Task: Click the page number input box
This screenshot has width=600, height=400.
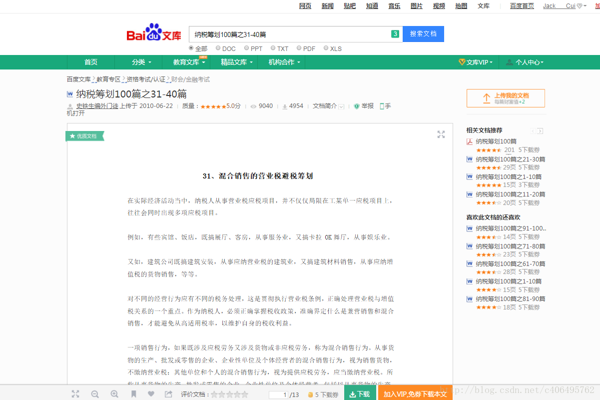Action: [x=279, y=394]
